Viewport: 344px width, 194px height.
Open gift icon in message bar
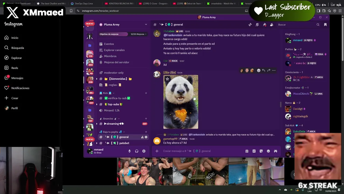(247, 151)
